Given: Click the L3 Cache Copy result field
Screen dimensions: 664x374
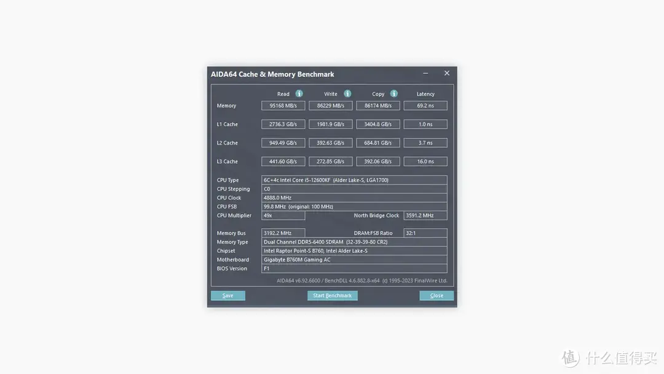Looking at the screenshot, I should [x=377, y=161].
